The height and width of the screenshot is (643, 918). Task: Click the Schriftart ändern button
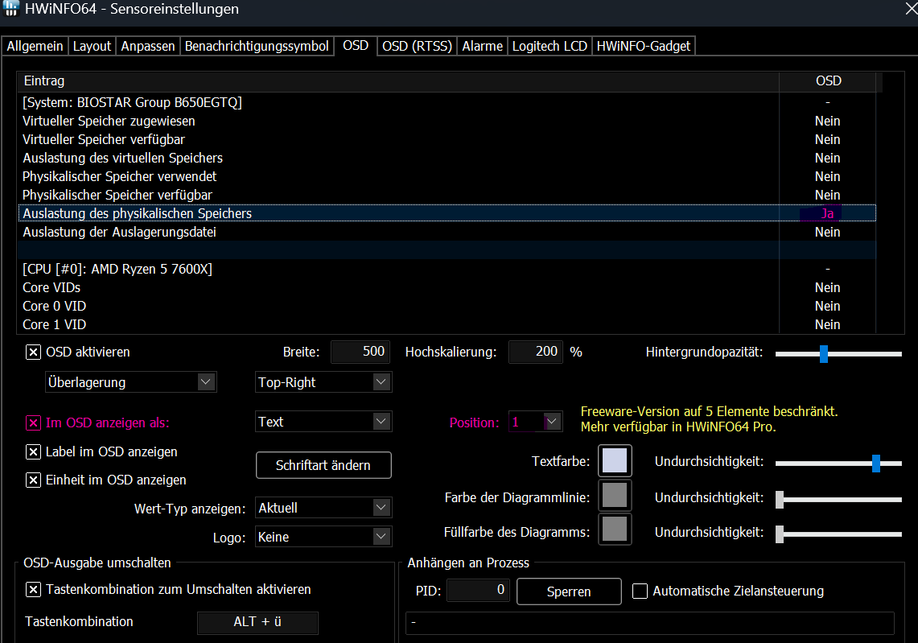point(323,466)
